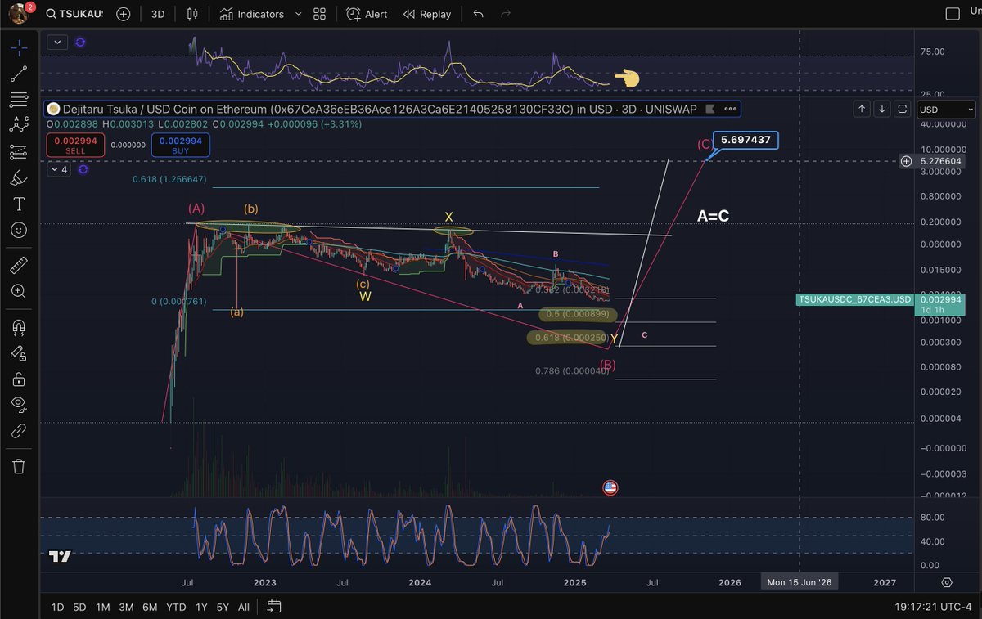Viewport: 982px width, 619px height.
Task: Toggle stay in drawing mode pencil lock
Action: [19, 353]
